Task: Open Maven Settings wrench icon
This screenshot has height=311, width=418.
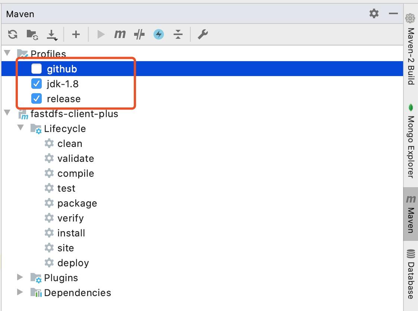Action: (203, 35)
